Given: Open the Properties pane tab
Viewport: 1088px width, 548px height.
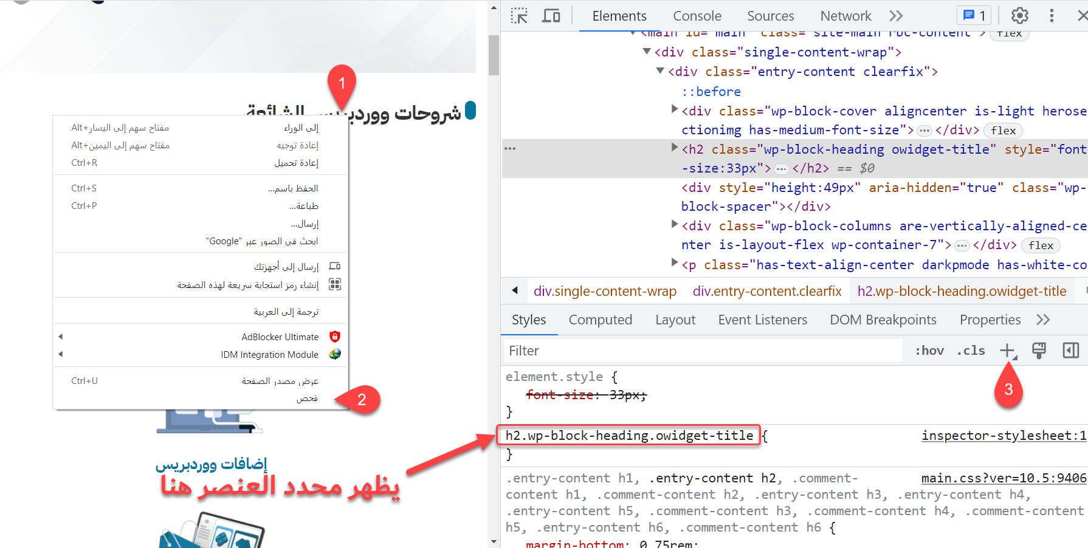Looking at the screenshot, I should coord(990,320).
